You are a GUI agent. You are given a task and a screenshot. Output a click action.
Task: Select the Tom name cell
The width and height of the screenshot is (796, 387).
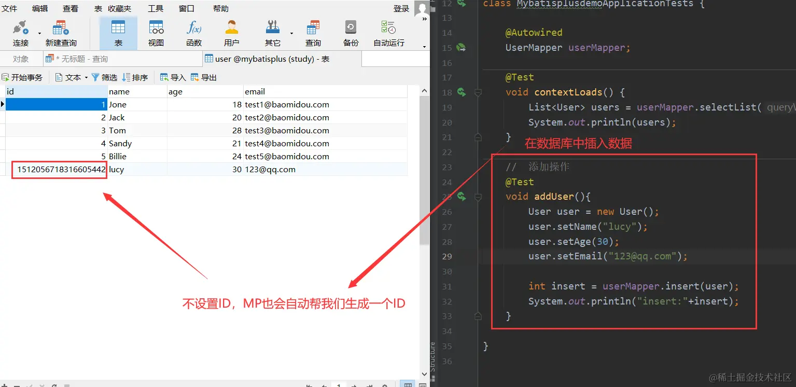click(137, 130)
